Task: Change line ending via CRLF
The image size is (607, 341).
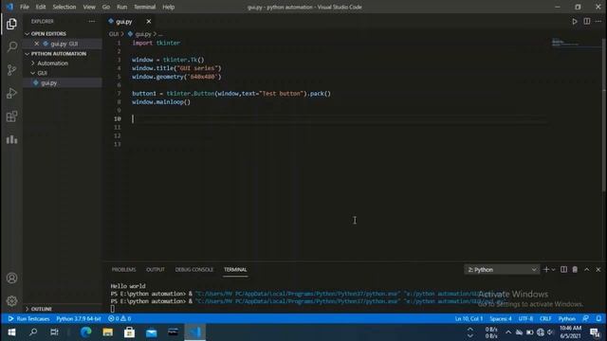Action: click(x=545, y=318)
